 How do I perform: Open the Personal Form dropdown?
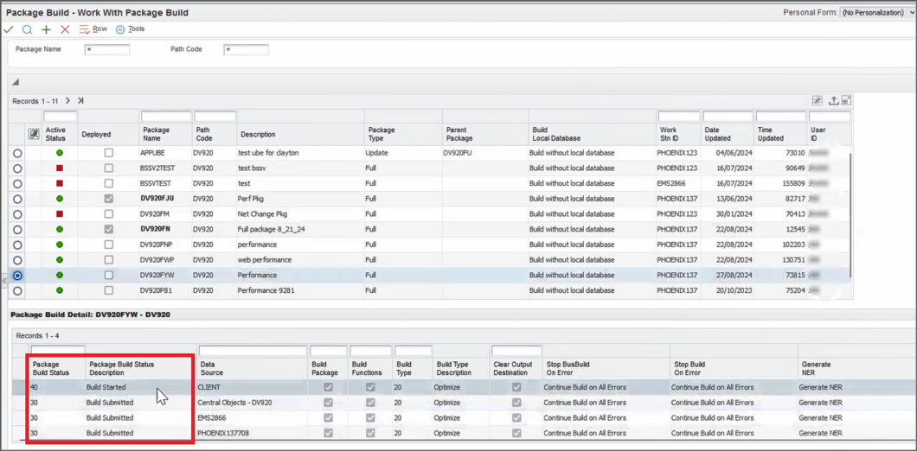click(877, 12)
